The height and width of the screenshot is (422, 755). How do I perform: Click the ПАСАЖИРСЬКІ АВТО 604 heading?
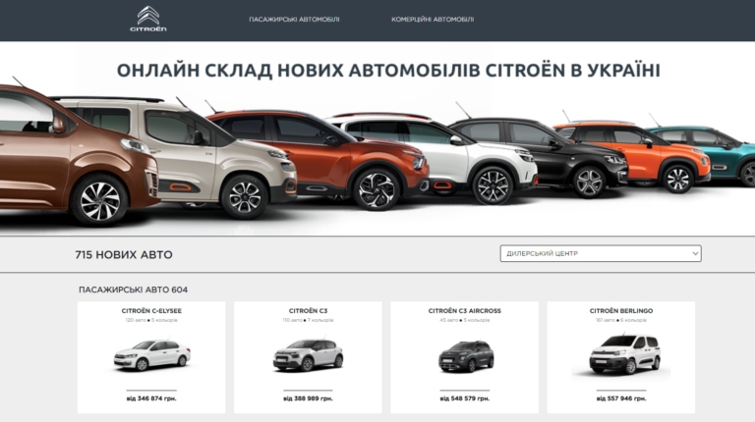pos(134,290)
